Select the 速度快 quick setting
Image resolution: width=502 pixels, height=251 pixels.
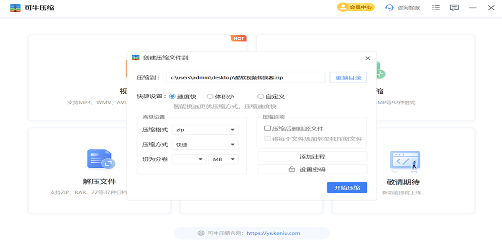183,96
